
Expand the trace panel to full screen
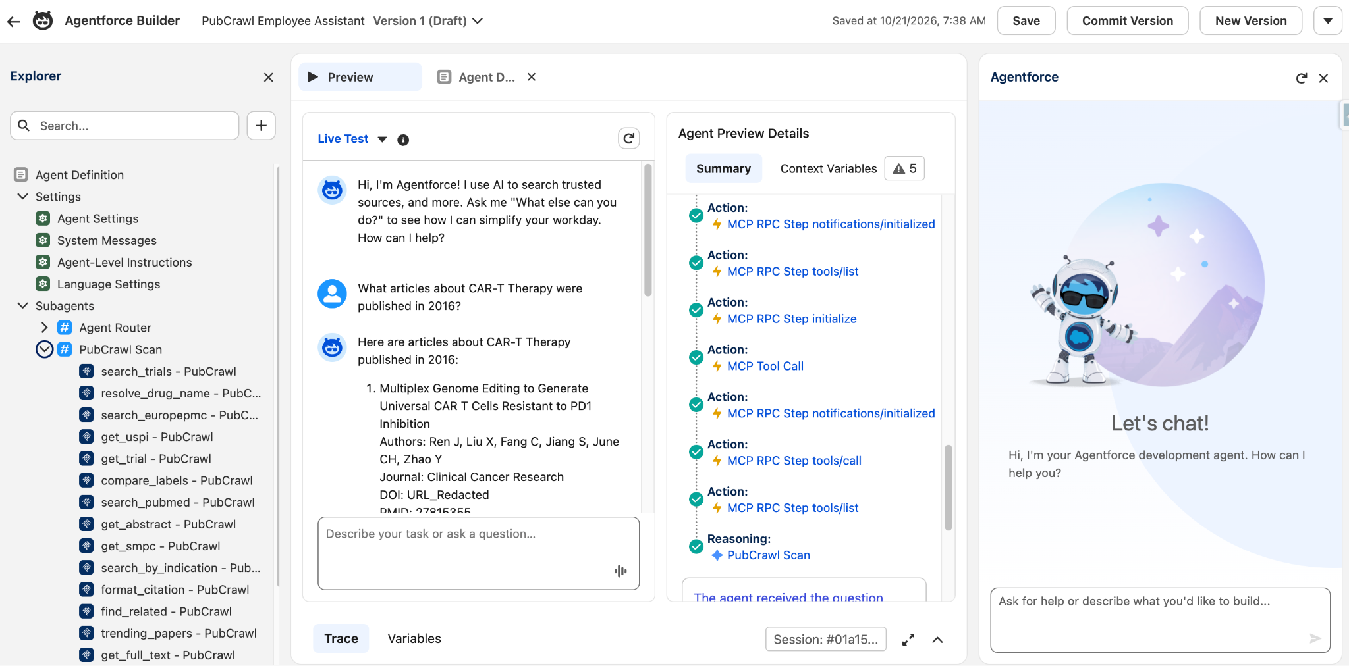click(908, 640)
